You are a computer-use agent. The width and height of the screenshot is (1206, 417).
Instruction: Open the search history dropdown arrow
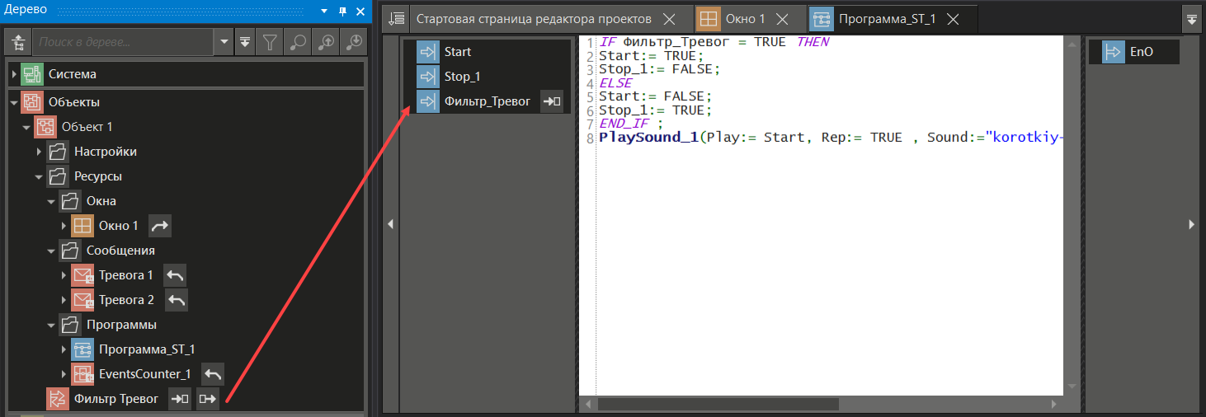tap(224, 42)
